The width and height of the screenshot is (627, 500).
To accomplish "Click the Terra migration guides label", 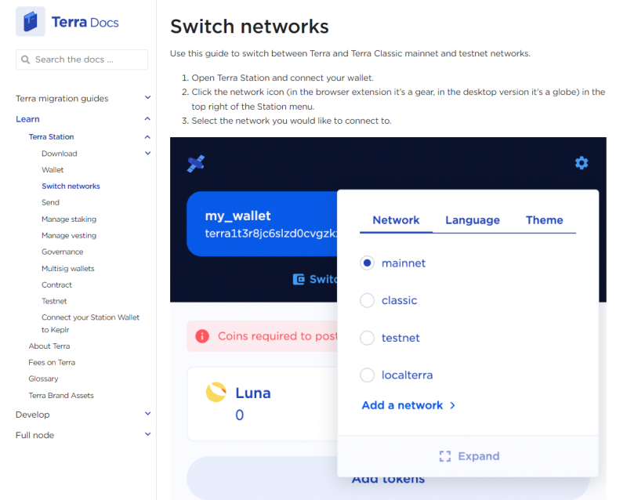I will [x=62, y=99].
